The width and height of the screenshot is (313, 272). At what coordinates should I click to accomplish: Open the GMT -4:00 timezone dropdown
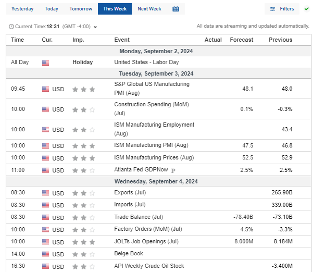click(x=80, y=27)
